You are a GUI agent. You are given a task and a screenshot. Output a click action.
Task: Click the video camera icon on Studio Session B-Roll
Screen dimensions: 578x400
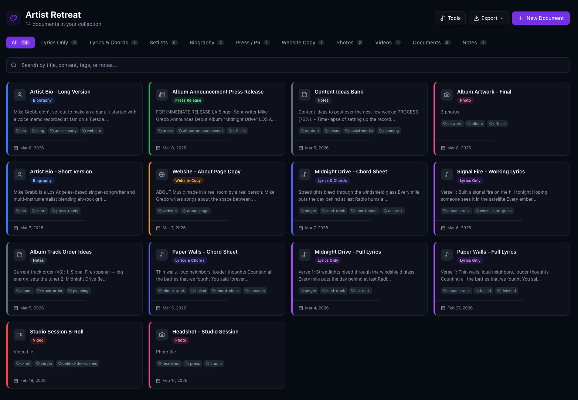(x=20, y=335)
